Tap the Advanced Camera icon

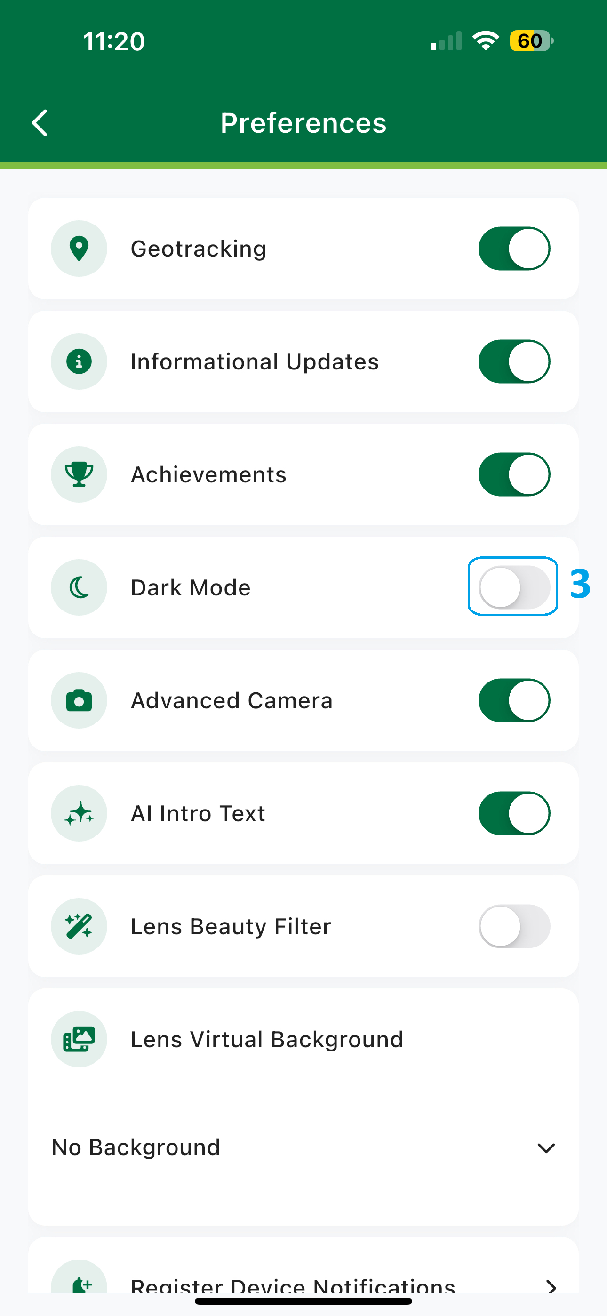79,700
